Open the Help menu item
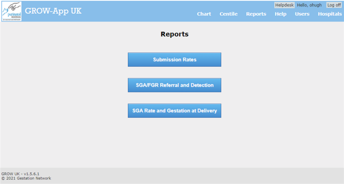This screenshot has height=184, width=344. point(280,14)
